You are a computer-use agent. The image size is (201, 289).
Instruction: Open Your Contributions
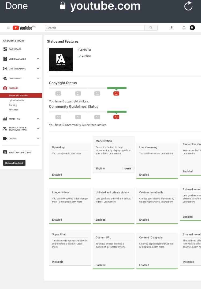coord(20,153)
